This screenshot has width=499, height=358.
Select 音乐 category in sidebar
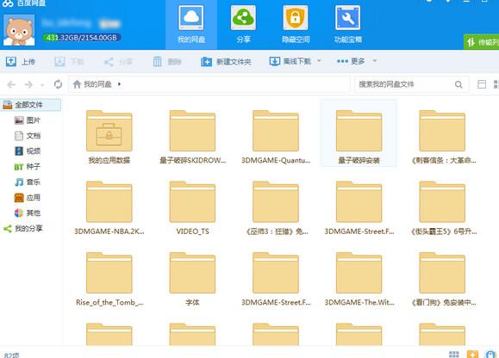click(x=28, y=182)
